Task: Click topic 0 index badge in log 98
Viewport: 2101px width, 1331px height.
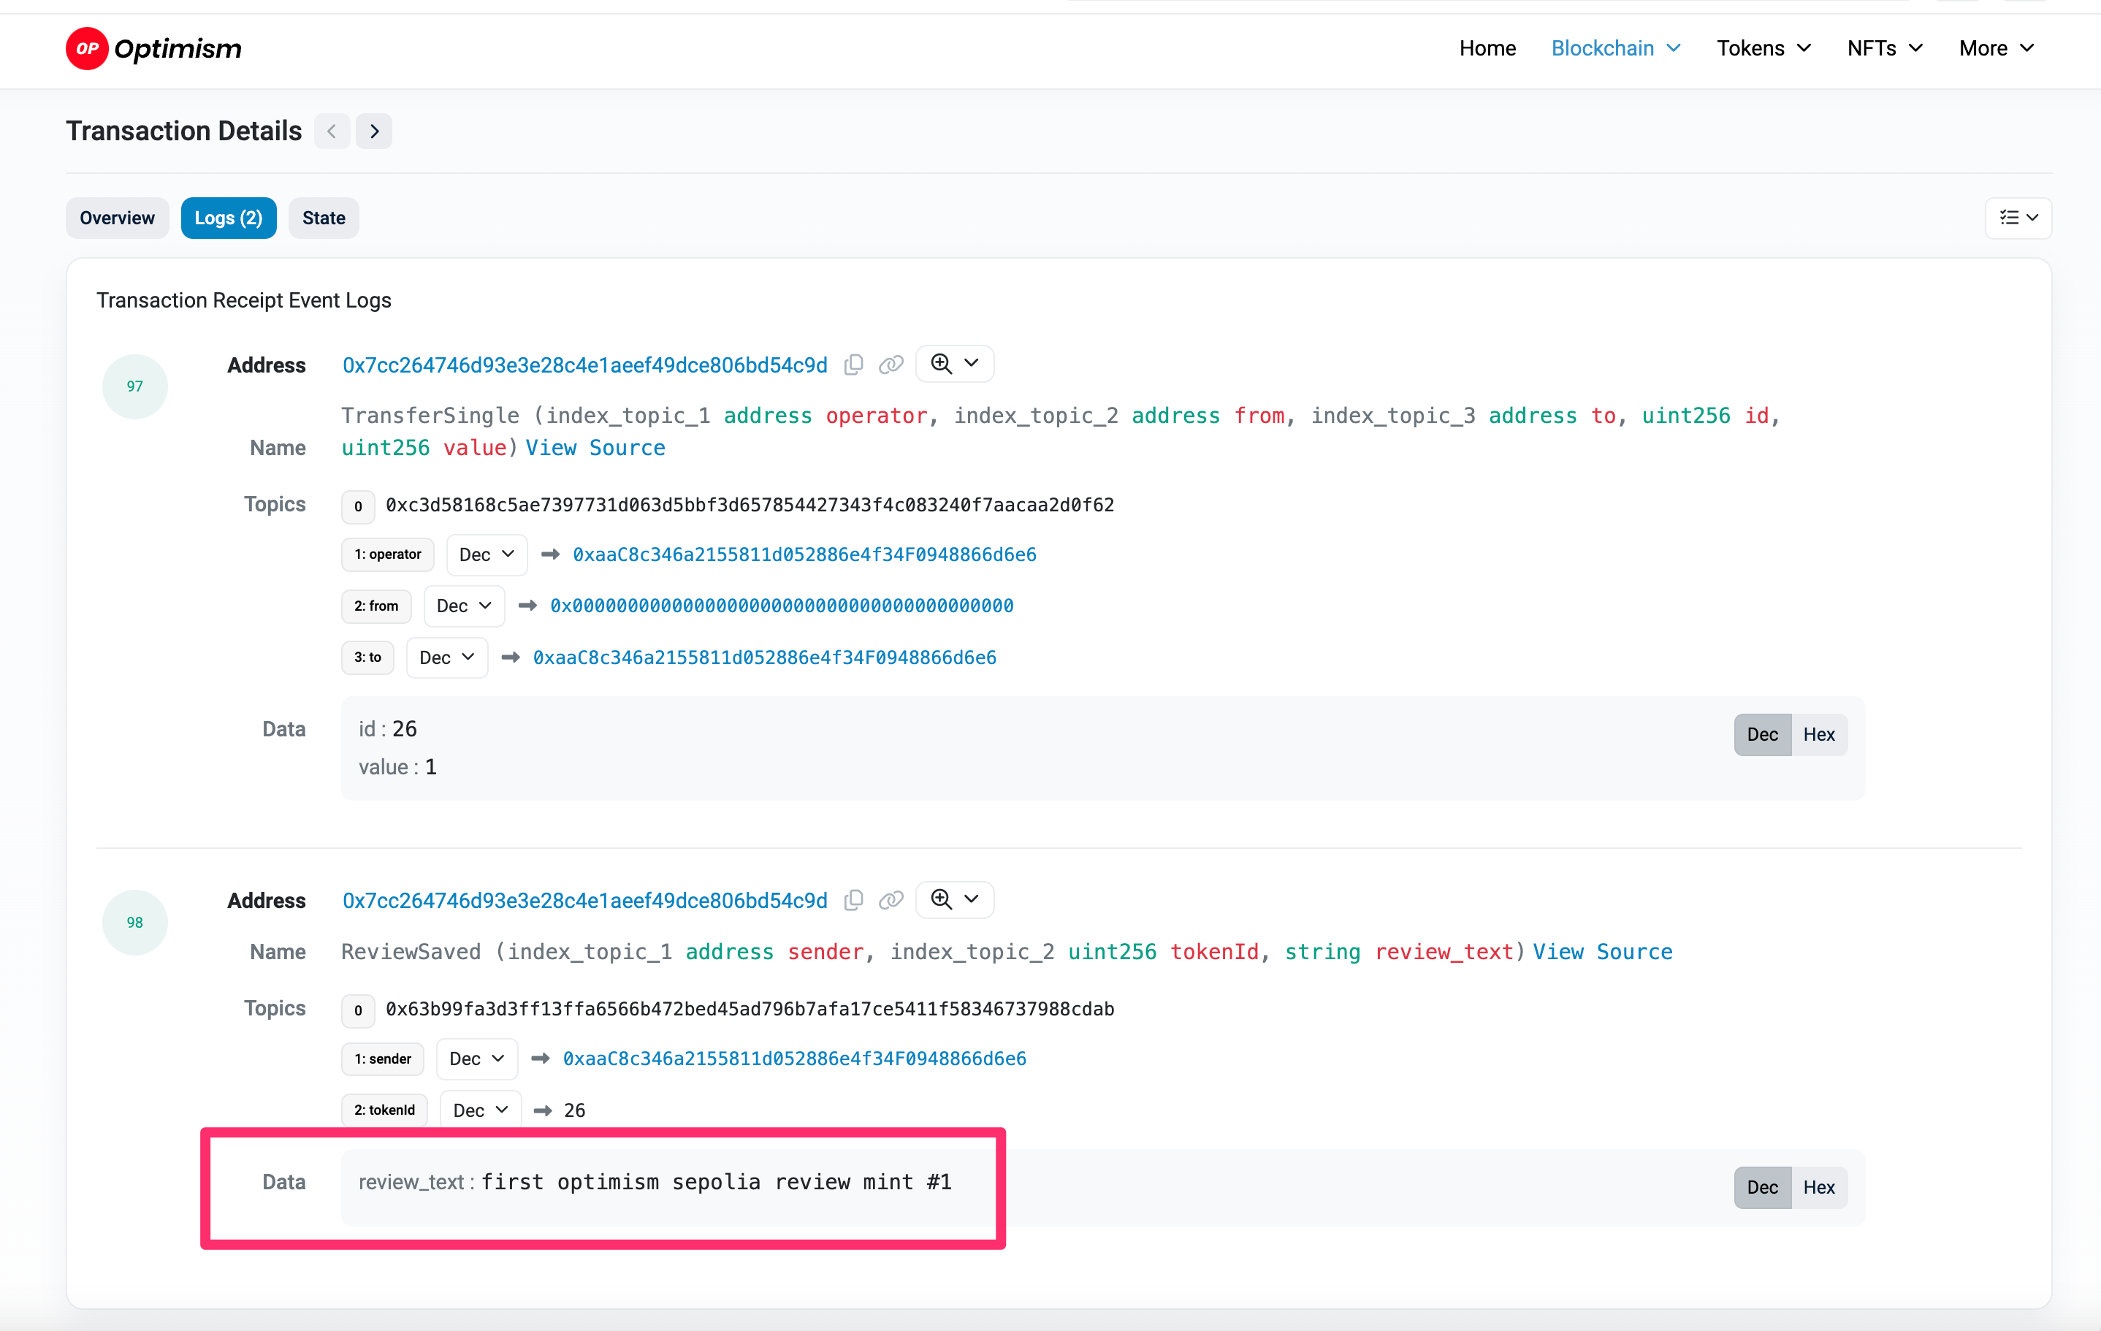Action: (358, 1010)
